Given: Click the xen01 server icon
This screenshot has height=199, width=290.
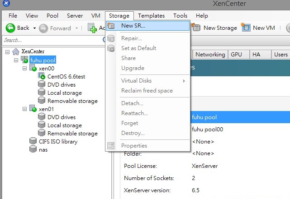Looking at the screenshot, I should pyautogui.click(x=33, y=109).
